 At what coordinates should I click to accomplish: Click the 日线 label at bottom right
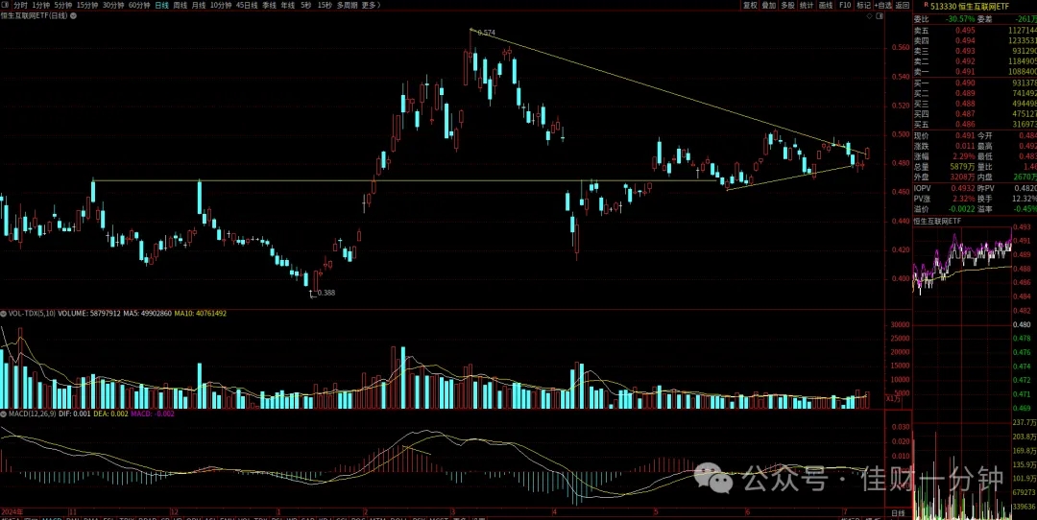(898, 513)
